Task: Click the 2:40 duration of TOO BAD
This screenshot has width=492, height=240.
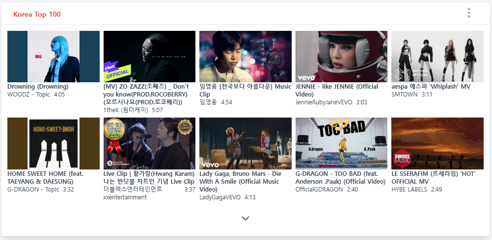Action: point(352,190)
